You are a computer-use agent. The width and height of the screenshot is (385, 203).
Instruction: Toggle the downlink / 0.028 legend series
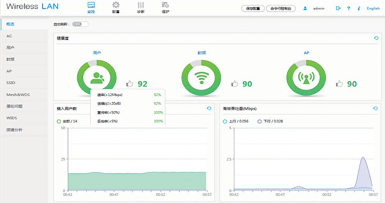[270, 121]
